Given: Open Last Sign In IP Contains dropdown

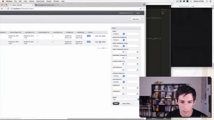Looking at the screenshot, I should tap(119, 82).
